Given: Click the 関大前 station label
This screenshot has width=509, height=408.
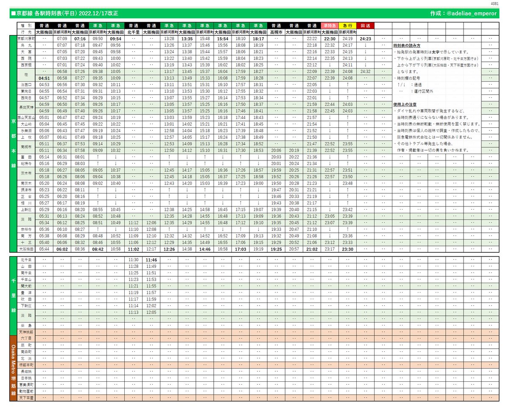Looking at the screenshot, I should 26,286.
